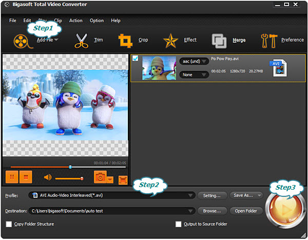Stop the video preview playback
The height and width of the screenshot is (240, 308).
point(26,177)
